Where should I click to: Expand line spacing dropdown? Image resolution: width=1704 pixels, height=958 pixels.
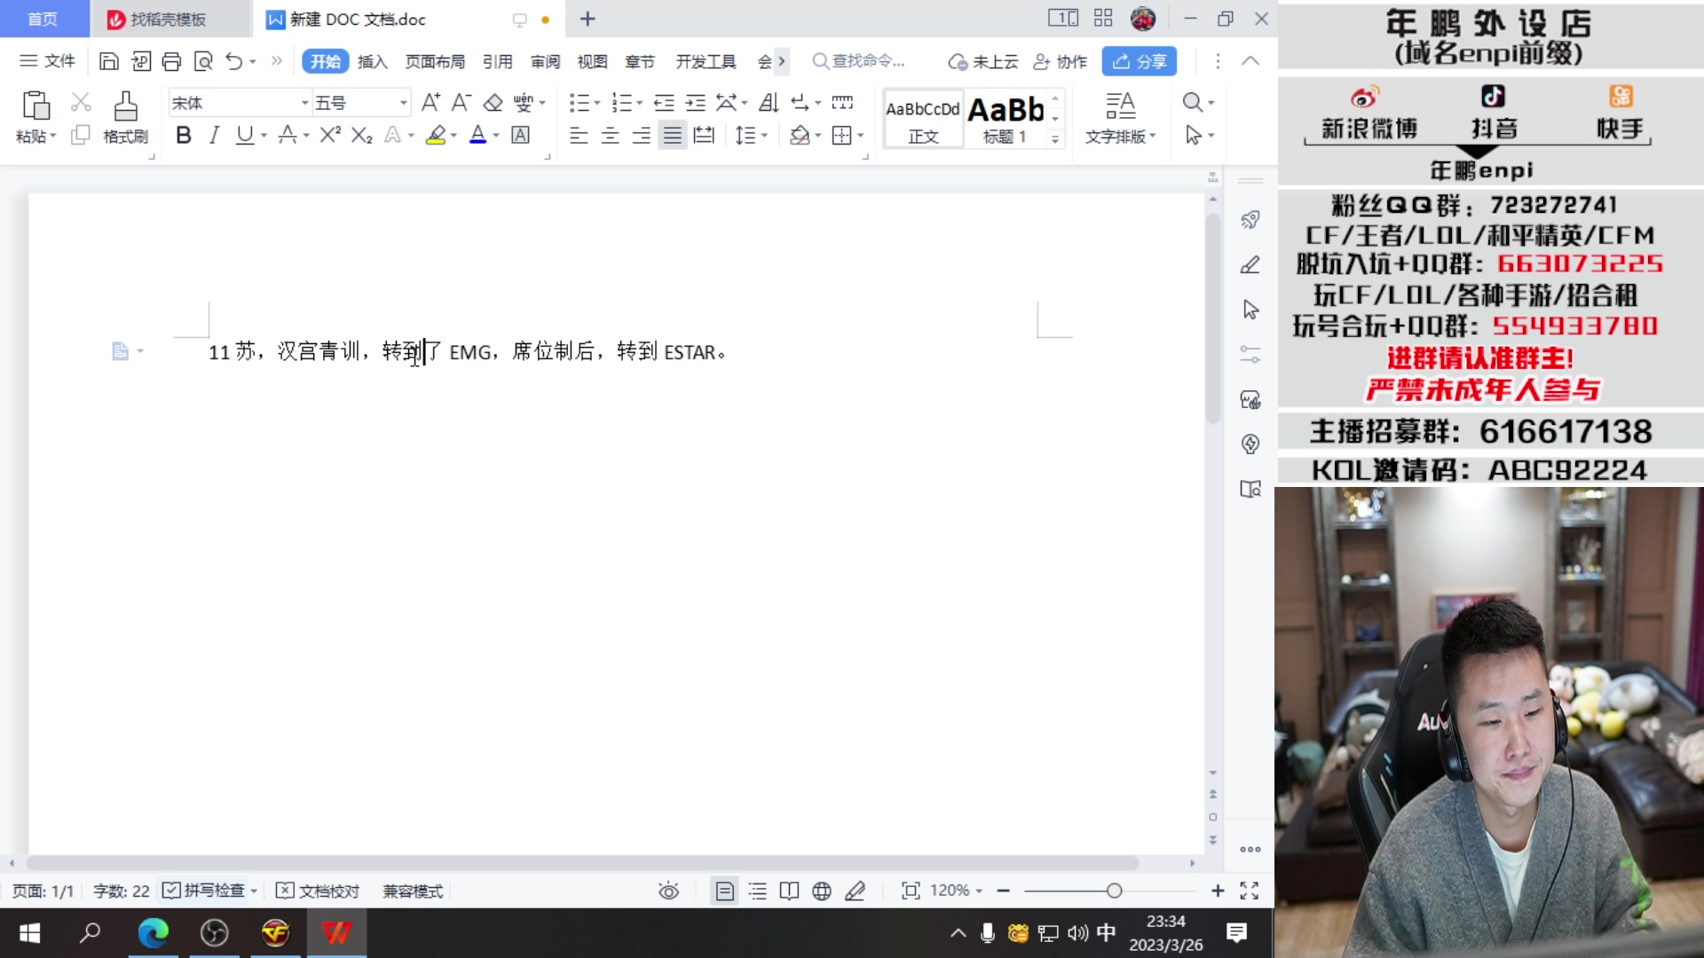(x=764, y=135)
